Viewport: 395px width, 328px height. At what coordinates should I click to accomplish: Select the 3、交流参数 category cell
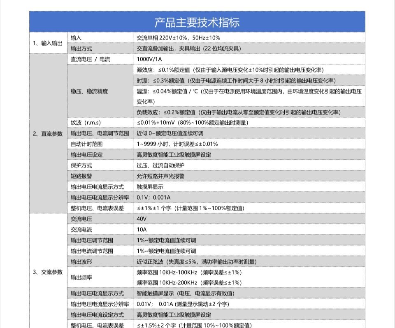[48, 272]
